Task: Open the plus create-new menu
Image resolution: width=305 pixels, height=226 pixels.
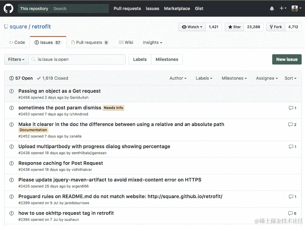Action: 283,8
